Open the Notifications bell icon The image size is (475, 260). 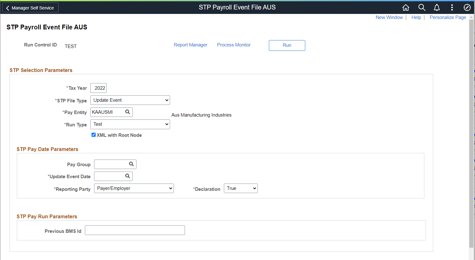(437, 7)
